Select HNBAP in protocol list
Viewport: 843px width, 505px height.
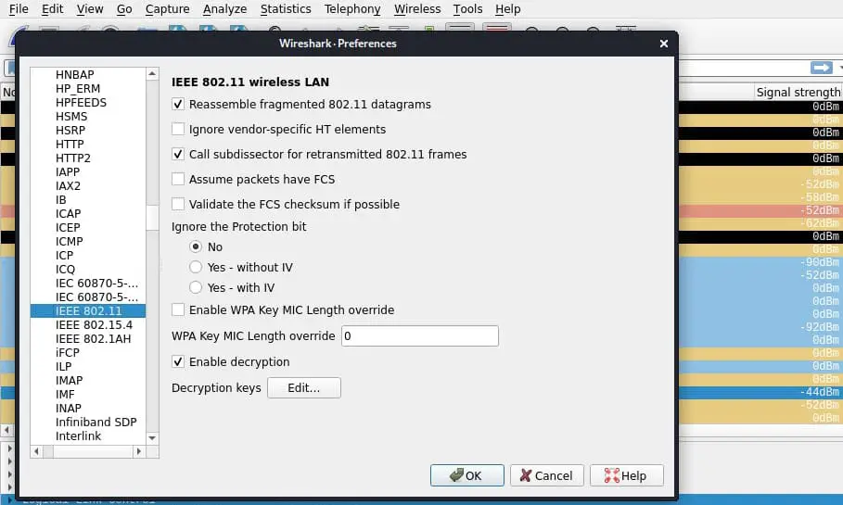tap(75, 75)
